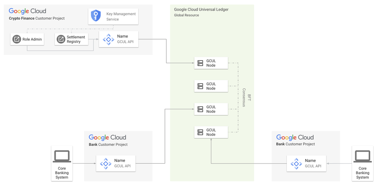
Task: Click 'Bank Customer Project' text in right project
Action: point(296,144)
